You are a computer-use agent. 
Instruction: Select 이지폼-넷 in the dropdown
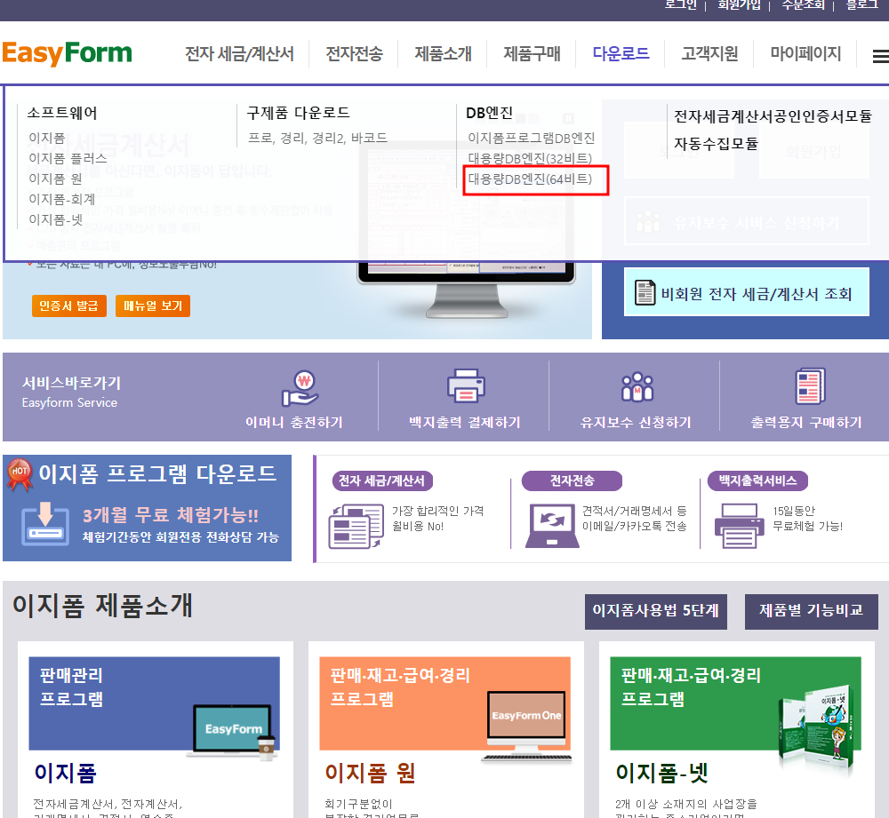55,219
